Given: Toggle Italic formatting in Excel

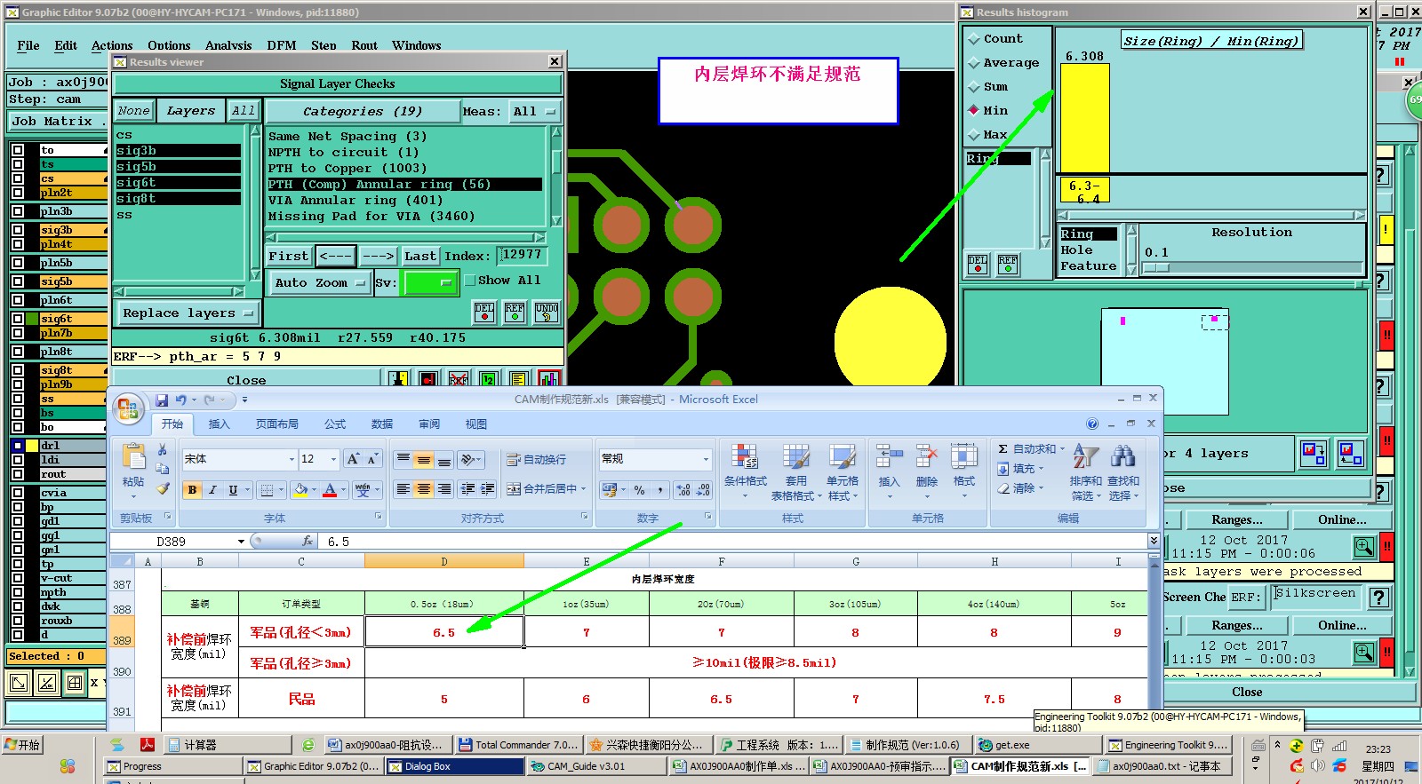Looking at the screenshot, I should 212,489.
